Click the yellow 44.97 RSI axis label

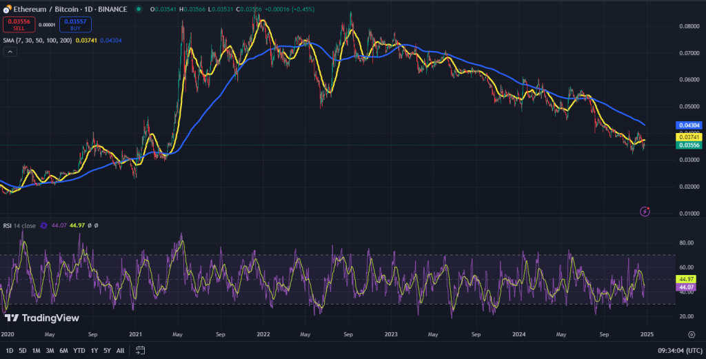tap(686, 279)
